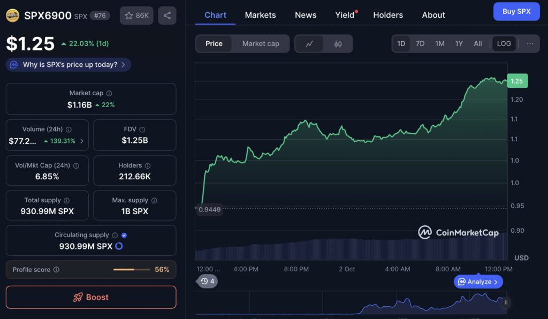Open the share icon button
Viewport: 548px width, 319px height.
[167, 16]
